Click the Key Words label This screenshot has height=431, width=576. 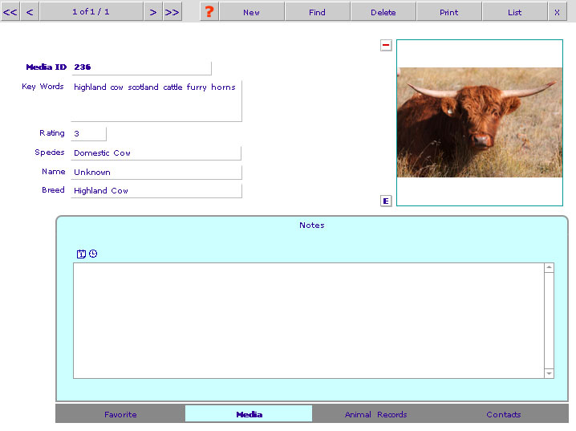(x=43, y=87)
